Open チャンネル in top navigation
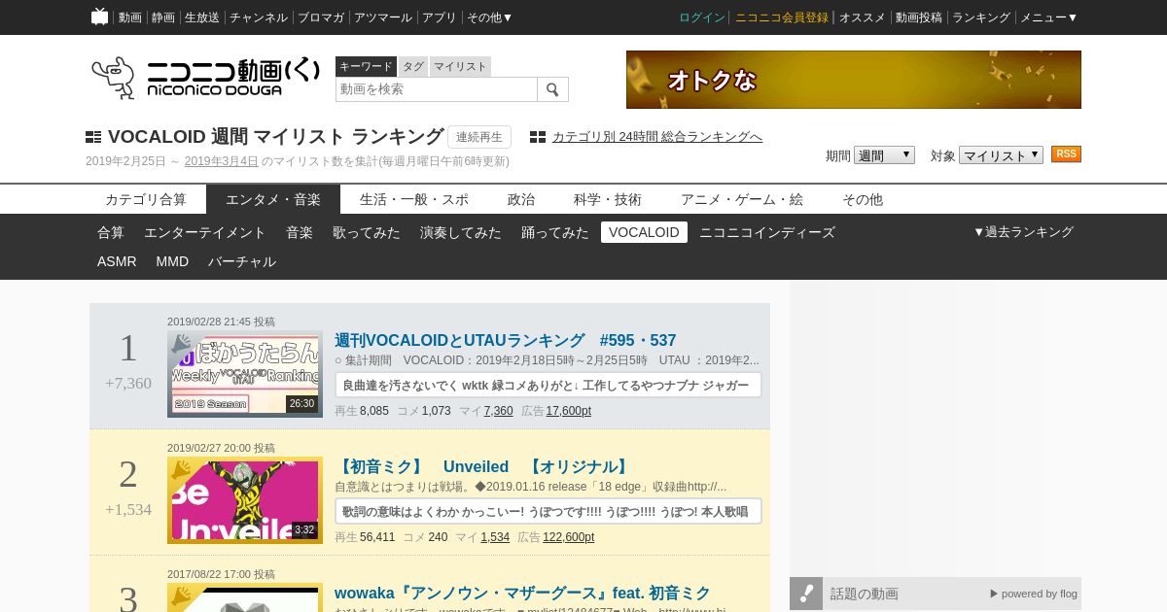The height and width of the screenshot is (612, 1167). pyautogui.click(x=259, y=17)
